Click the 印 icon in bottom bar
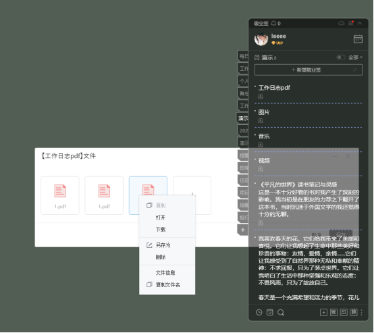Viewport: 374px width, 333px height. (344, 312)
